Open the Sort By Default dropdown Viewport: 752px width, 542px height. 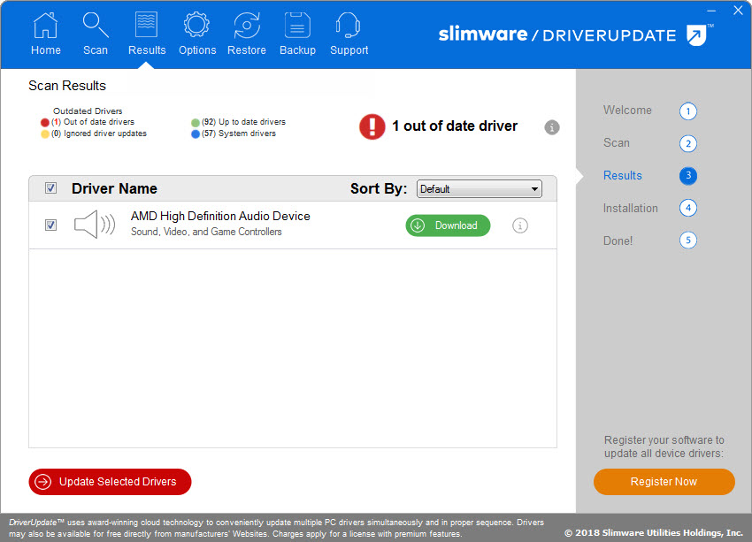480,189
